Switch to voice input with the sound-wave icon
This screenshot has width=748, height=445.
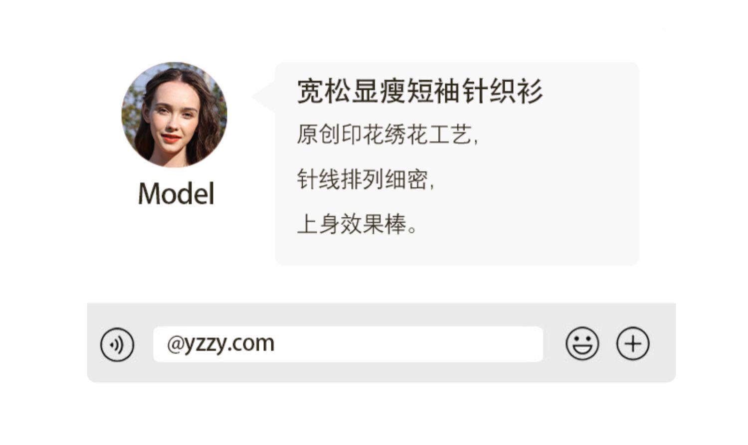[x=117, y=344]
